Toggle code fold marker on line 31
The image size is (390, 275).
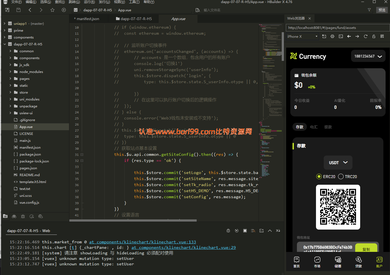pos(82,155)
